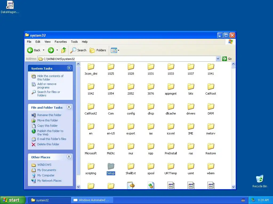Viewport: 273px width, 204px height.
Task: Select the scripting folder
Action: pos(91,169)
